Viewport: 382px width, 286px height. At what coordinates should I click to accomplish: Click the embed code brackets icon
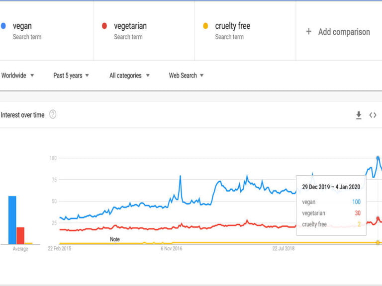click(373, 115)
